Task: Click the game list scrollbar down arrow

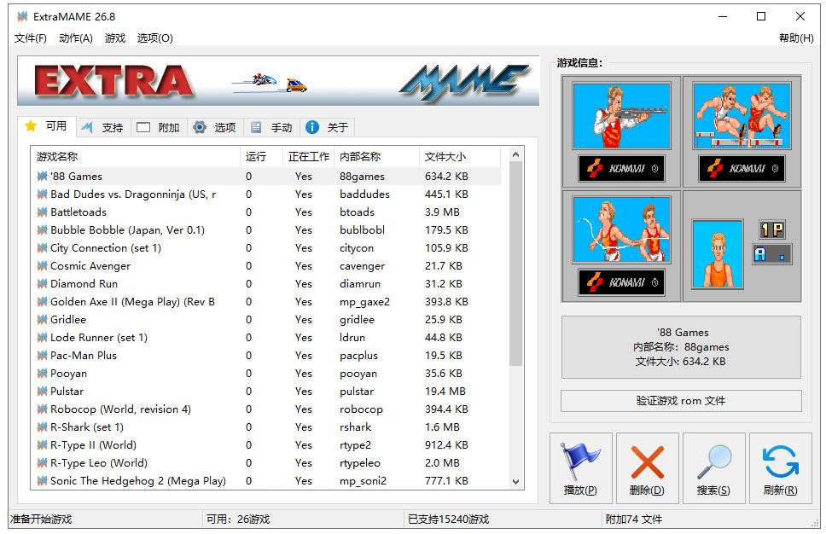Action: tap(515, 481)
